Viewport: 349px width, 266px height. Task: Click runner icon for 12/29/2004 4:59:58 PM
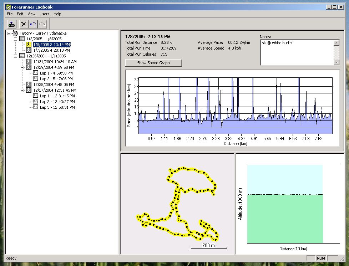coord(29,67)
